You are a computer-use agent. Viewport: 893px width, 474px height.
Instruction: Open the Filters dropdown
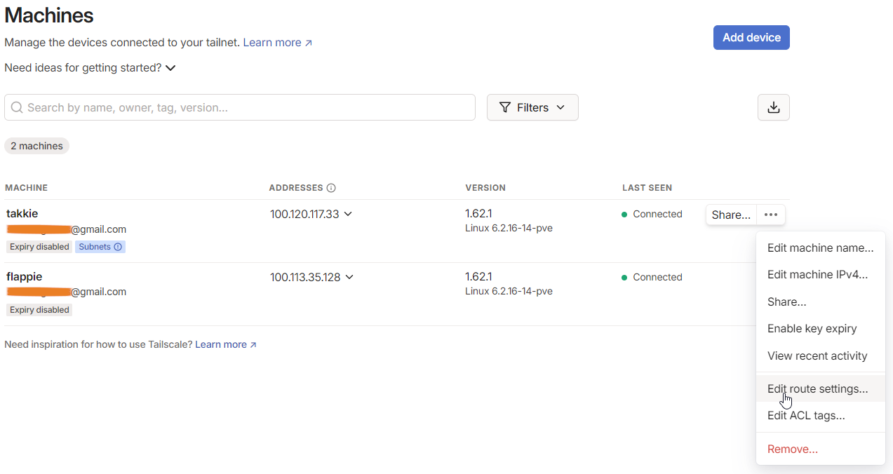[x=532, y=107]
